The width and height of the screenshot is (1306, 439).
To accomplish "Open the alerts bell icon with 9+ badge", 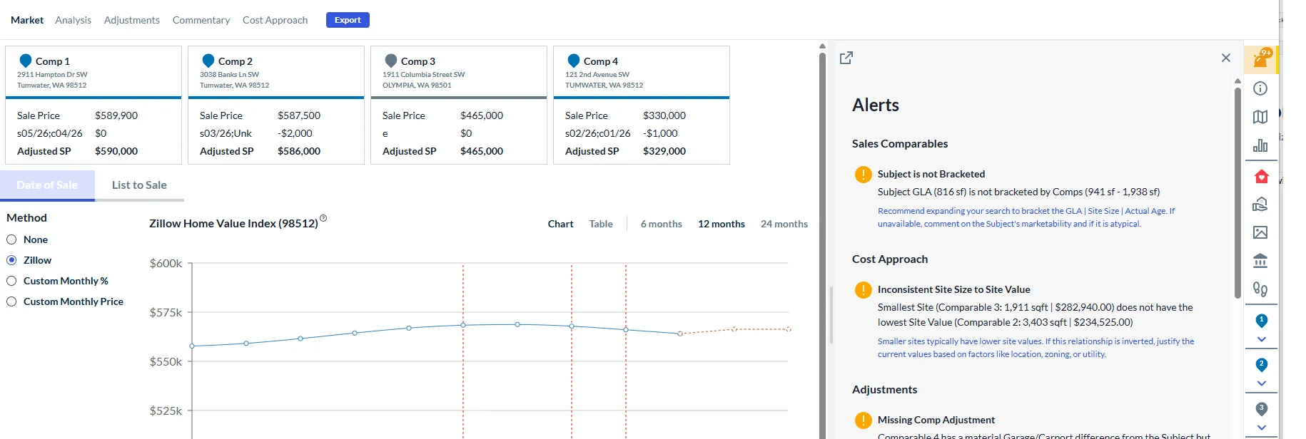I will point(1261,60).
